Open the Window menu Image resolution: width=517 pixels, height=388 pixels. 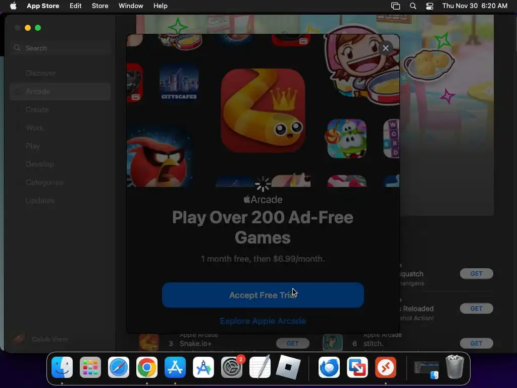click(x=131, y=6)
